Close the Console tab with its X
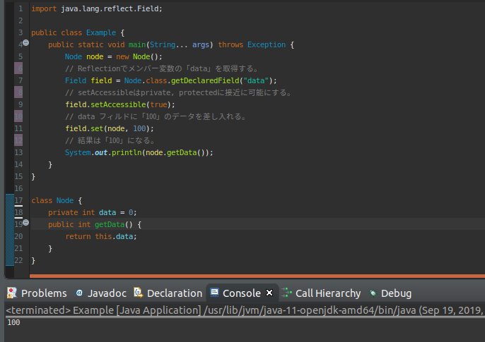Screen dimensions: 485x342 coord(269,293)
